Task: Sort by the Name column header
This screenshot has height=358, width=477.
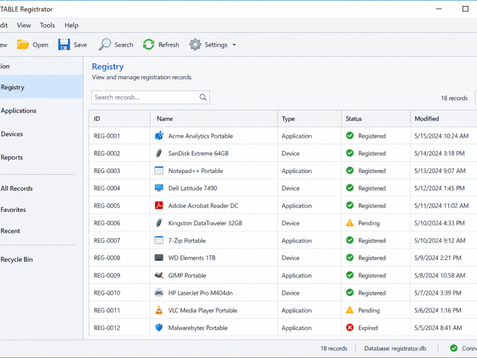Action: (x=214, y=119)
